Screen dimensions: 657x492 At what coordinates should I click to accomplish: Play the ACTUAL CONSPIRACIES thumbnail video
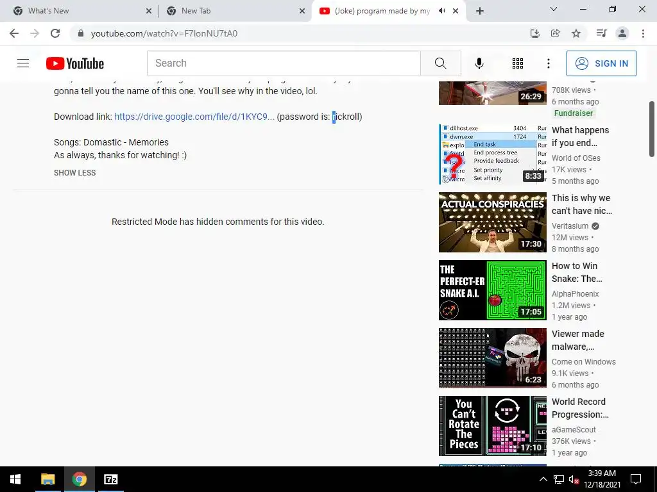[493, 222]
